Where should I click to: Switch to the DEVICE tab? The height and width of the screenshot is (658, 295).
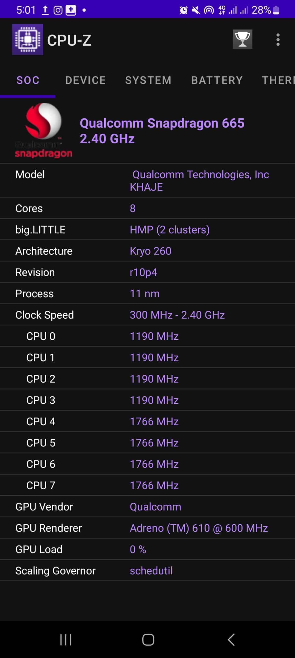pyautogui.click(x=85, y=80)
